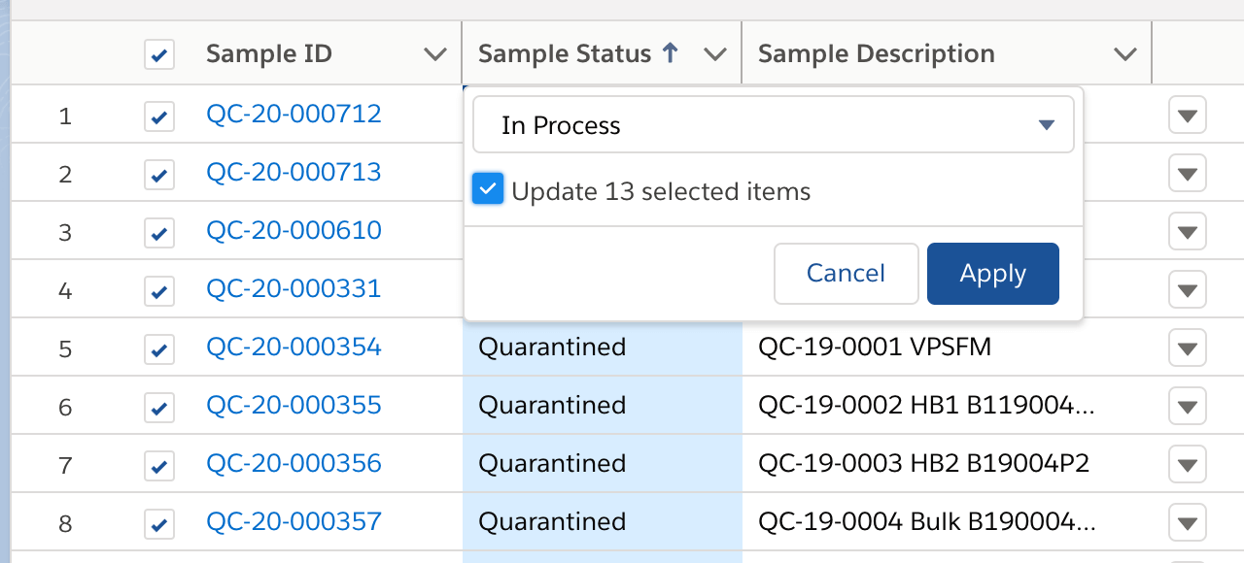Image resolution: width=1244 pixels, height=563 pixels.
Task: Sort by Sample Description column header
Action: tap(876, 54)
